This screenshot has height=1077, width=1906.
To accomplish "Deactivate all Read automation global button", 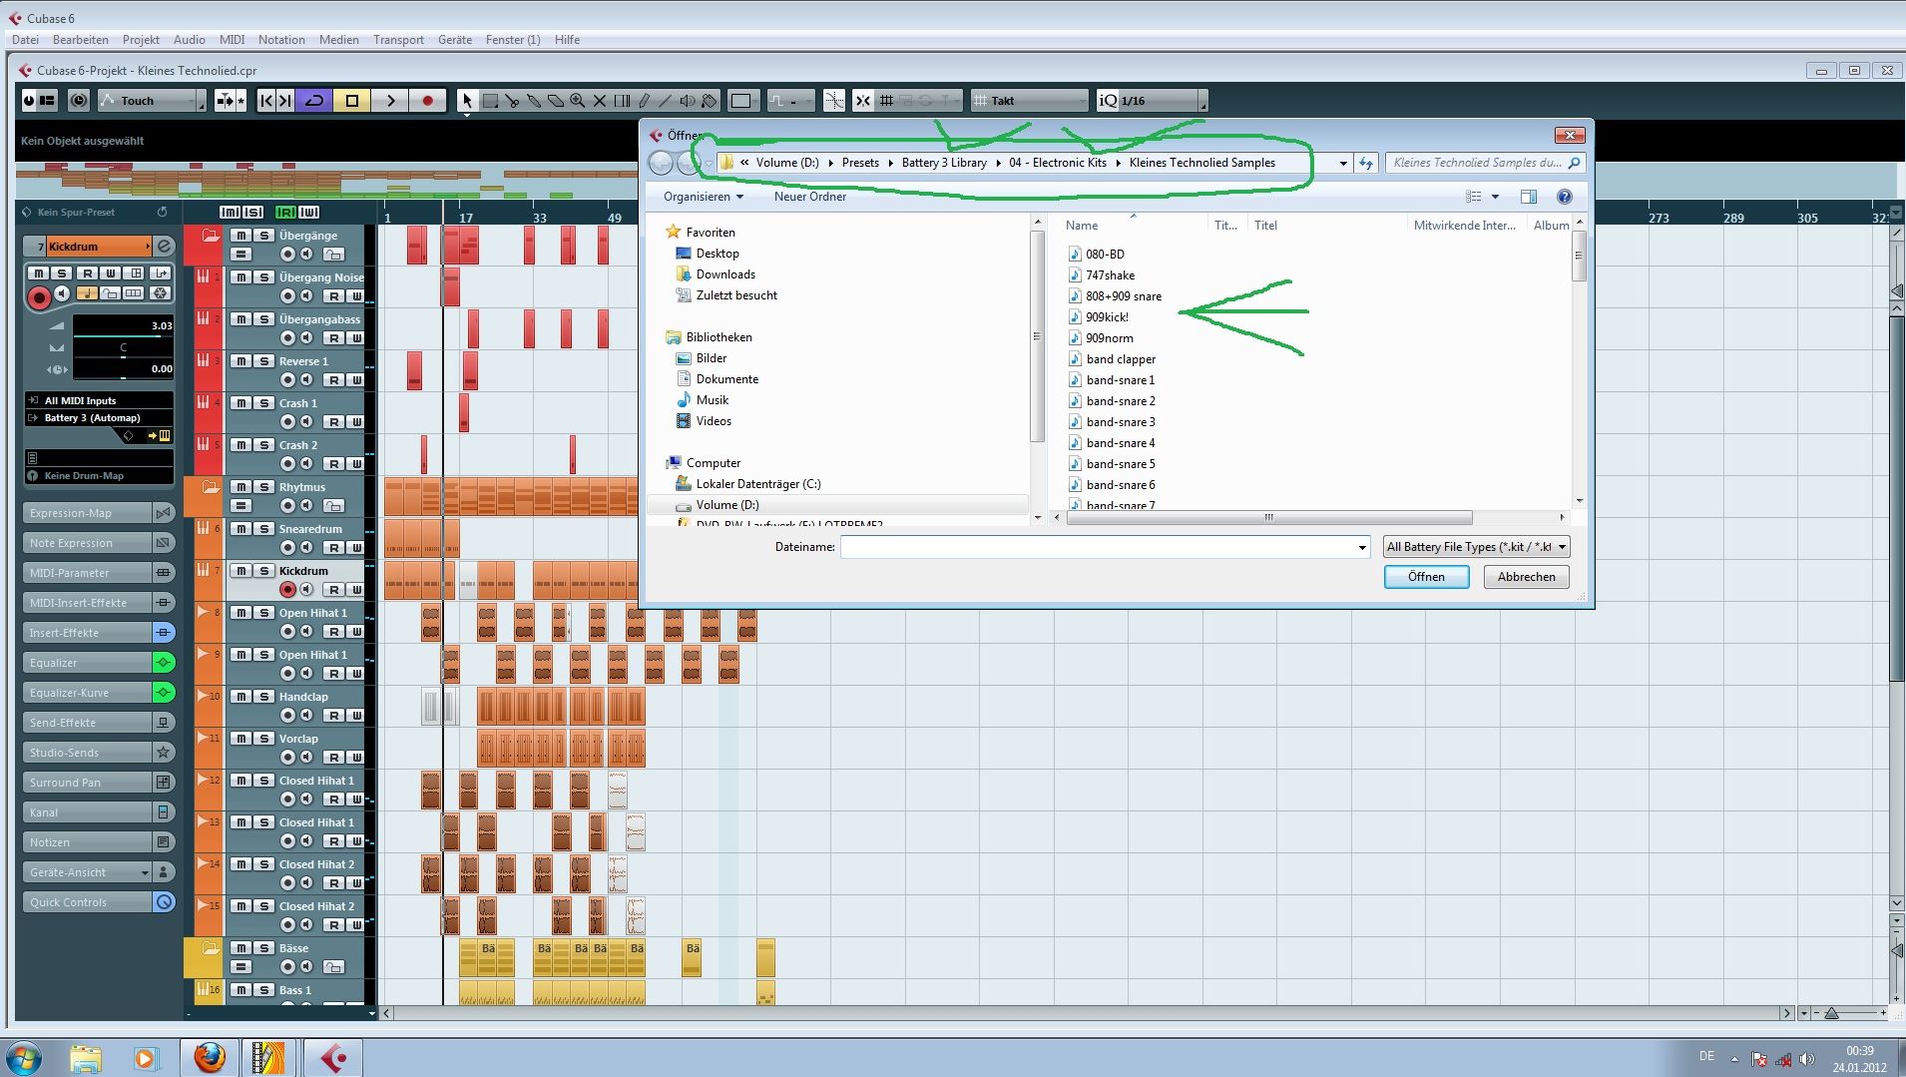I will coord(285,212).
